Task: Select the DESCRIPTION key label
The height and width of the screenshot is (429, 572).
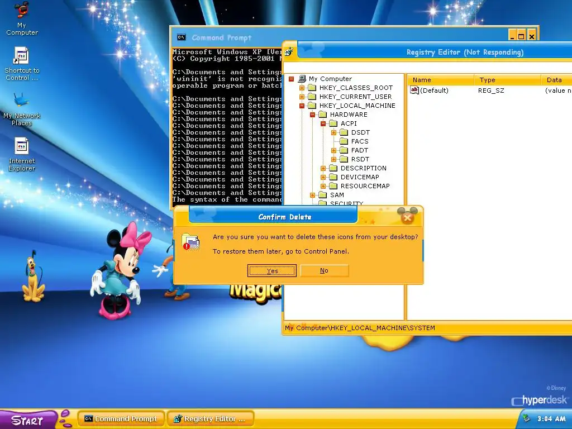Action: coord(363,168)
